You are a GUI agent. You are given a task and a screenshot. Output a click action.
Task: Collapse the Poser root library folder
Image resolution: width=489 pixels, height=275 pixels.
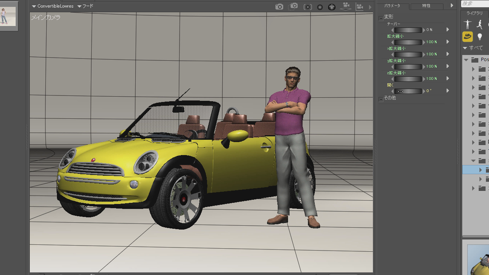(x=466, y=60)
